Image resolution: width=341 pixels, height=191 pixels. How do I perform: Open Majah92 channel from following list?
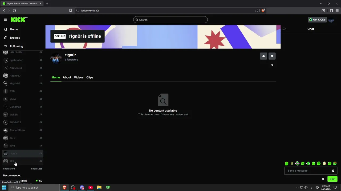pos(23,84)
